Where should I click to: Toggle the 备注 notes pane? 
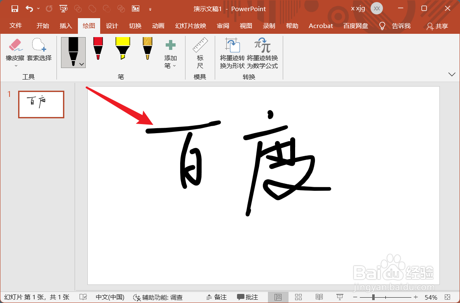point(216,297)
